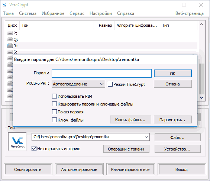Click the Выход button

182,169
